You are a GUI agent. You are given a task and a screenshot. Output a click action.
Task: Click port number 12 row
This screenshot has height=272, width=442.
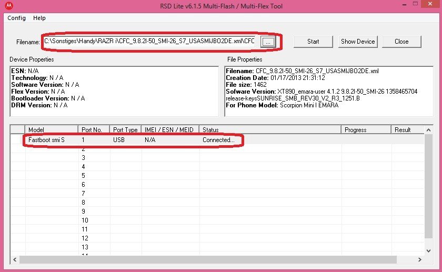click(217, 238)
